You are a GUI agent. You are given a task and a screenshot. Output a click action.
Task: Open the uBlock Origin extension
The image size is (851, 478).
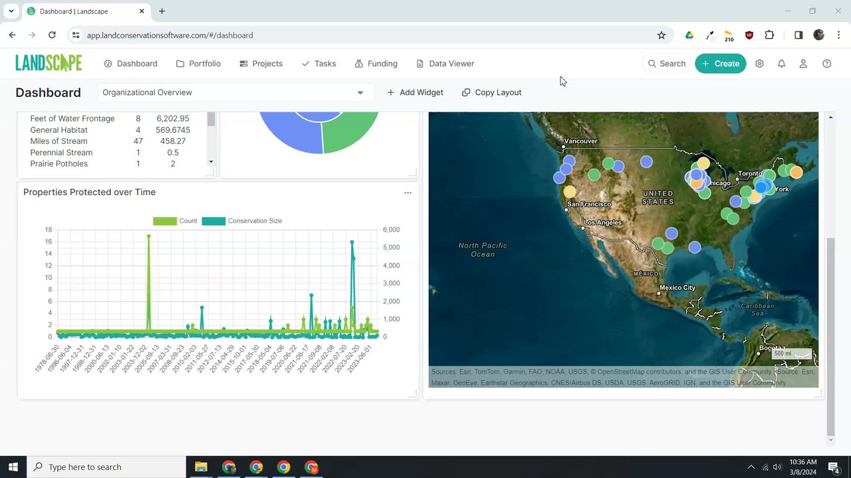tap(749, 35)
